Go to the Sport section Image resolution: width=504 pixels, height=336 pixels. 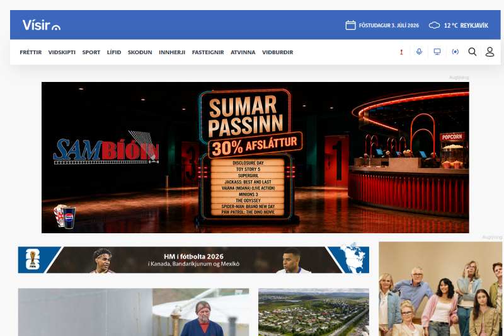91,52
